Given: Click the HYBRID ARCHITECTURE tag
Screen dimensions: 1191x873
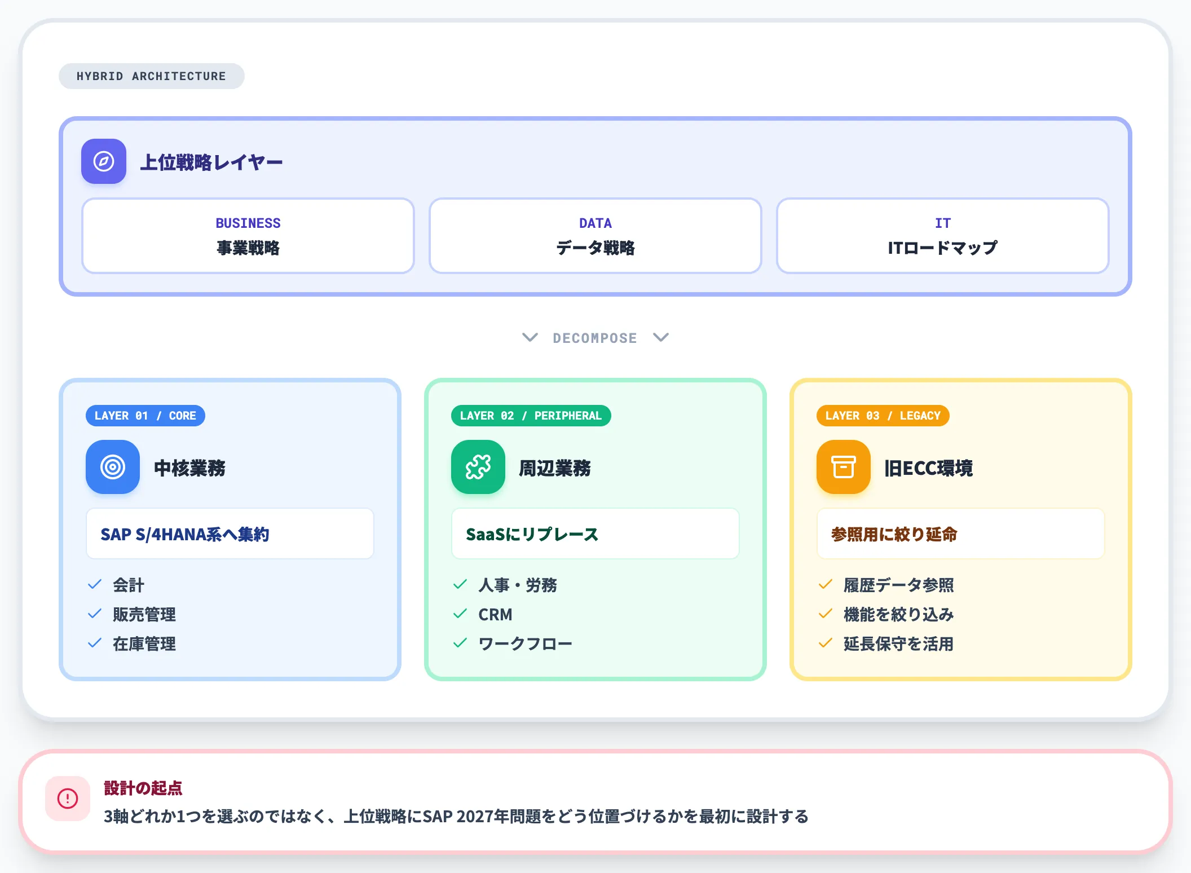Looking at the screenshot, I should click(x=151, y=76).
